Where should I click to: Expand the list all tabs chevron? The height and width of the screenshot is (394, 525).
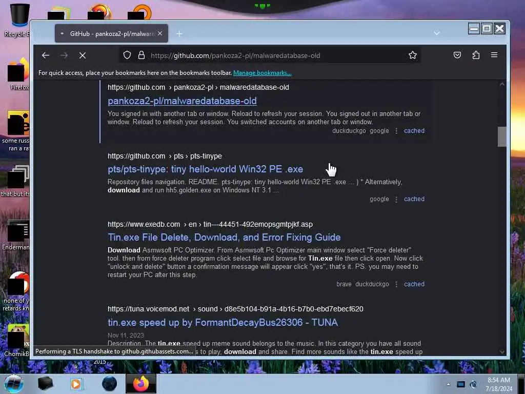pyautogui.click(x=437, y=33)
